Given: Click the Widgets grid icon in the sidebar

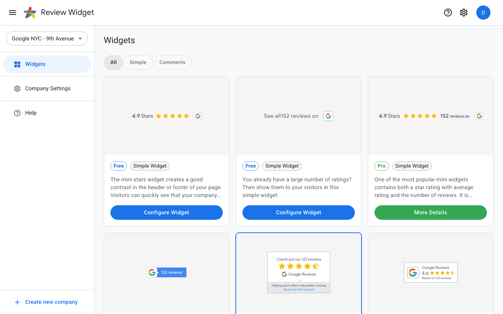Looking at the screenshot, I should click(17, 64).
